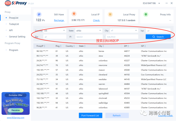Open the www.922proxy.com link
Screen dimensions: 176x121
tap(16, 118)
